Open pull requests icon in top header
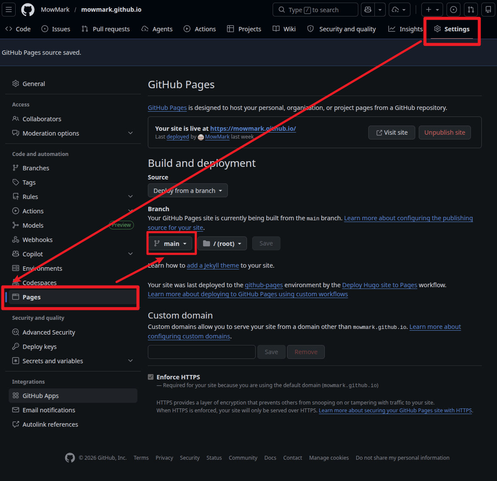The width and height of the screenshot is (497, 481). (470, 10)
